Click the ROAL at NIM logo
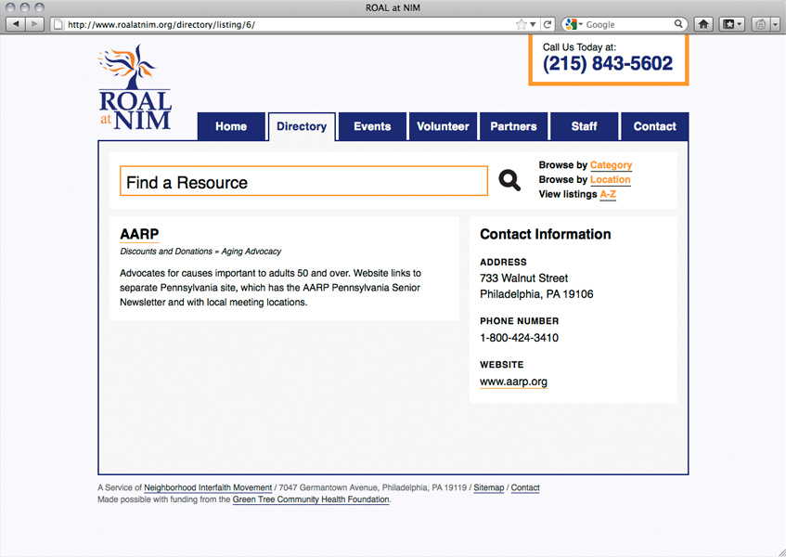786x557 pixels. tap(135, 88)
